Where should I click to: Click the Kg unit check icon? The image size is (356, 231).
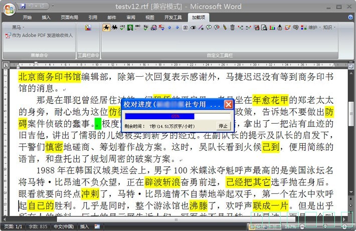tap(146, 28)
